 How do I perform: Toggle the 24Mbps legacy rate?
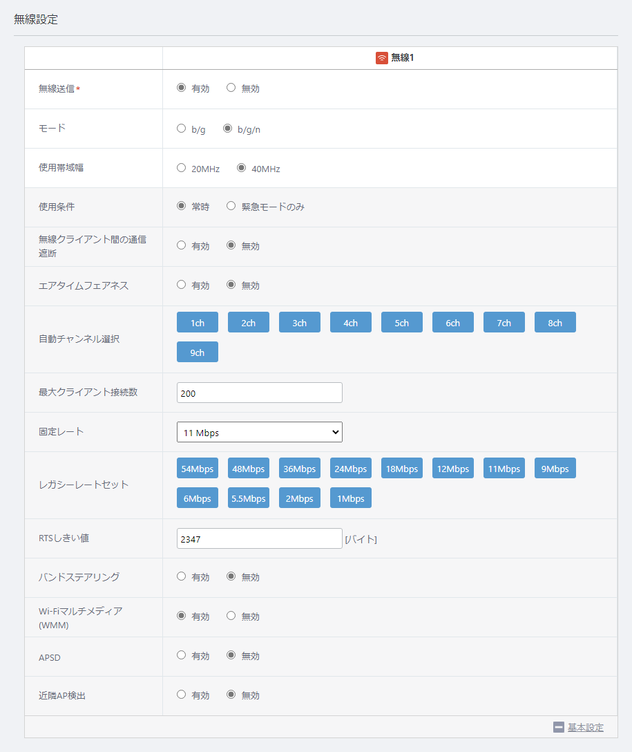tap(351, 468)
